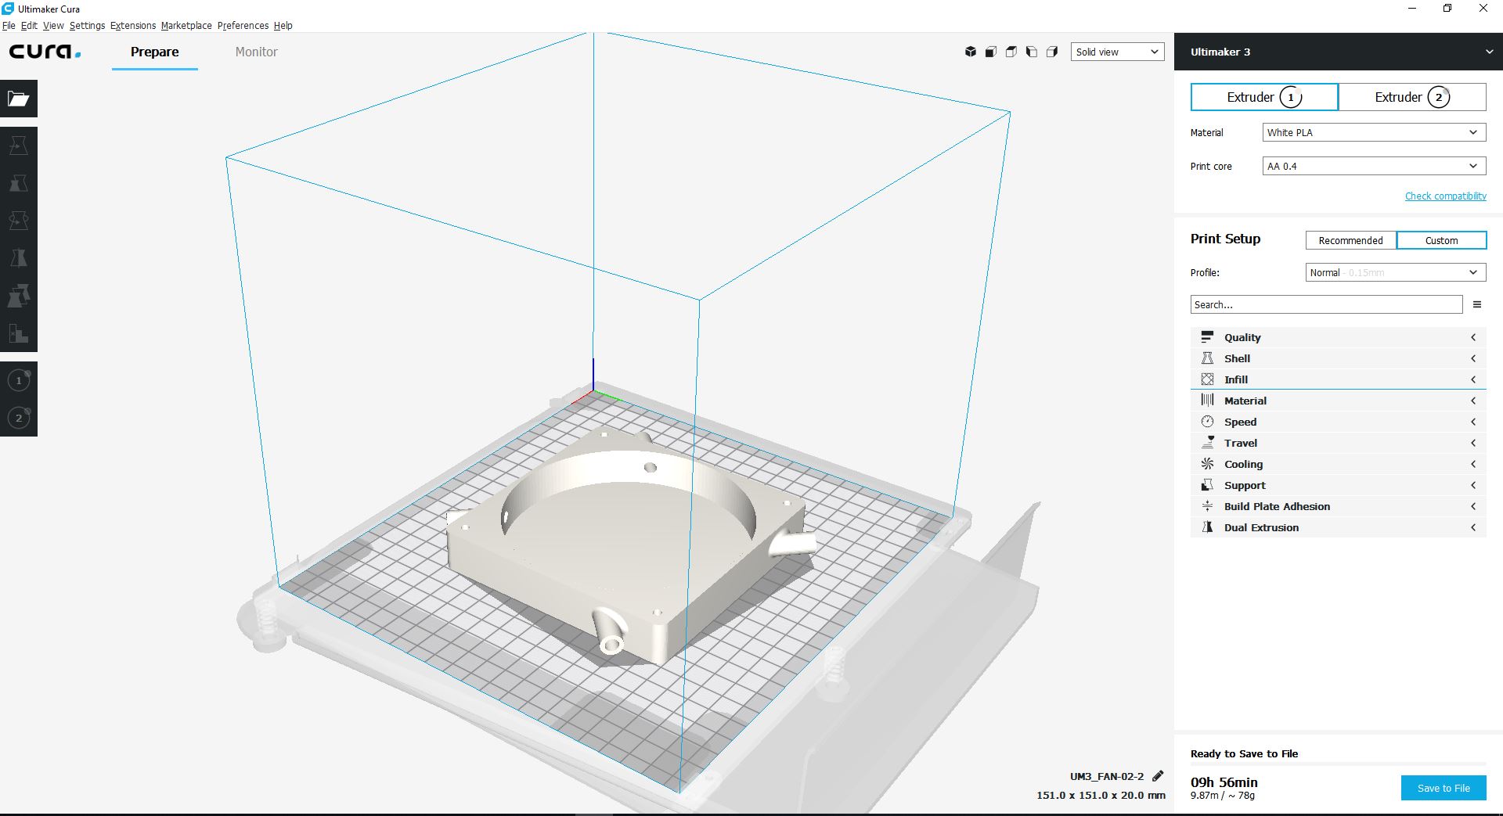The width and height of the screenshot is (1503, 816).
Task: Select Extruder 1 tab
Action: (1264, 97)
